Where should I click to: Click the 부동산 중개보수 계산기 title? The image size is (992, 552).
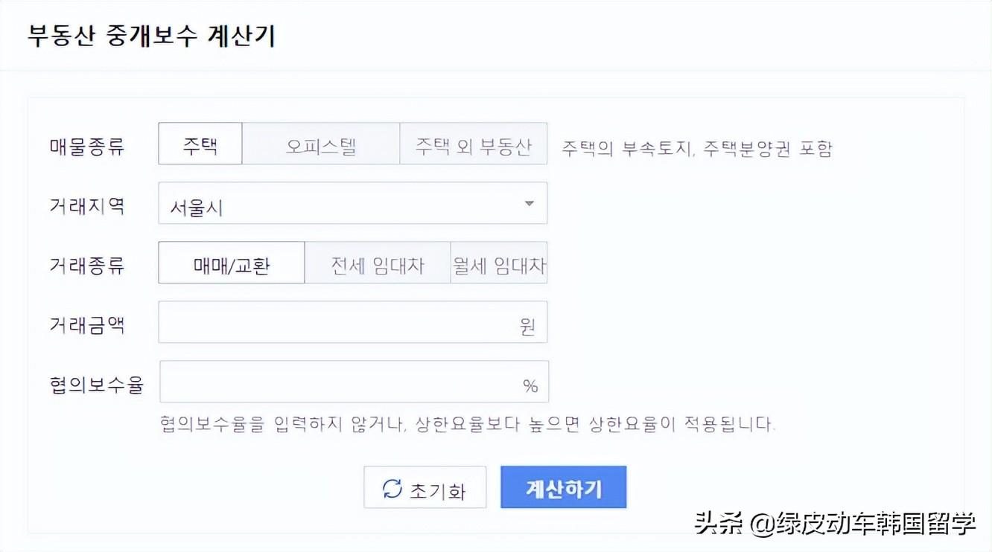tap(152, 36)
